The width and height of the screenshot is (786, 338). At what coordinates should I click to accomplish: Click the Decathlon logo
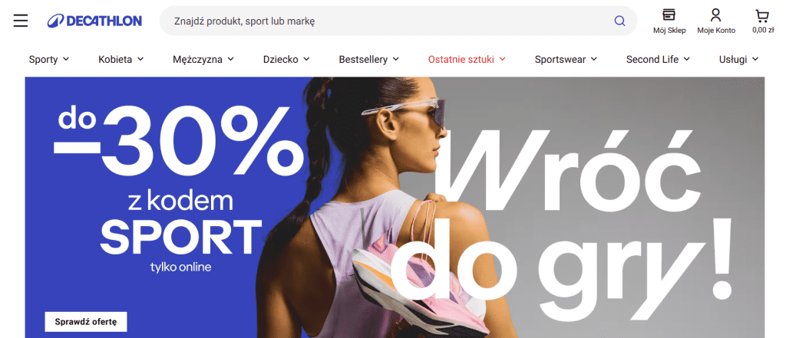pos(94,21)
